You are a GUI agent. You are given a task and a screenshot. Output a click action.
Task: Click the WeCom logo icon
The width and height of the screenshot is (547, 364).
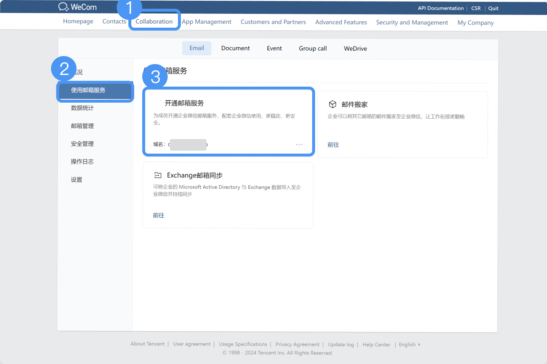(63, 7)
